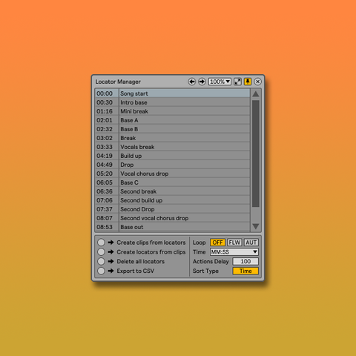Click the window resize icon
Screen dimensions: 356x356
pos(237,82)
